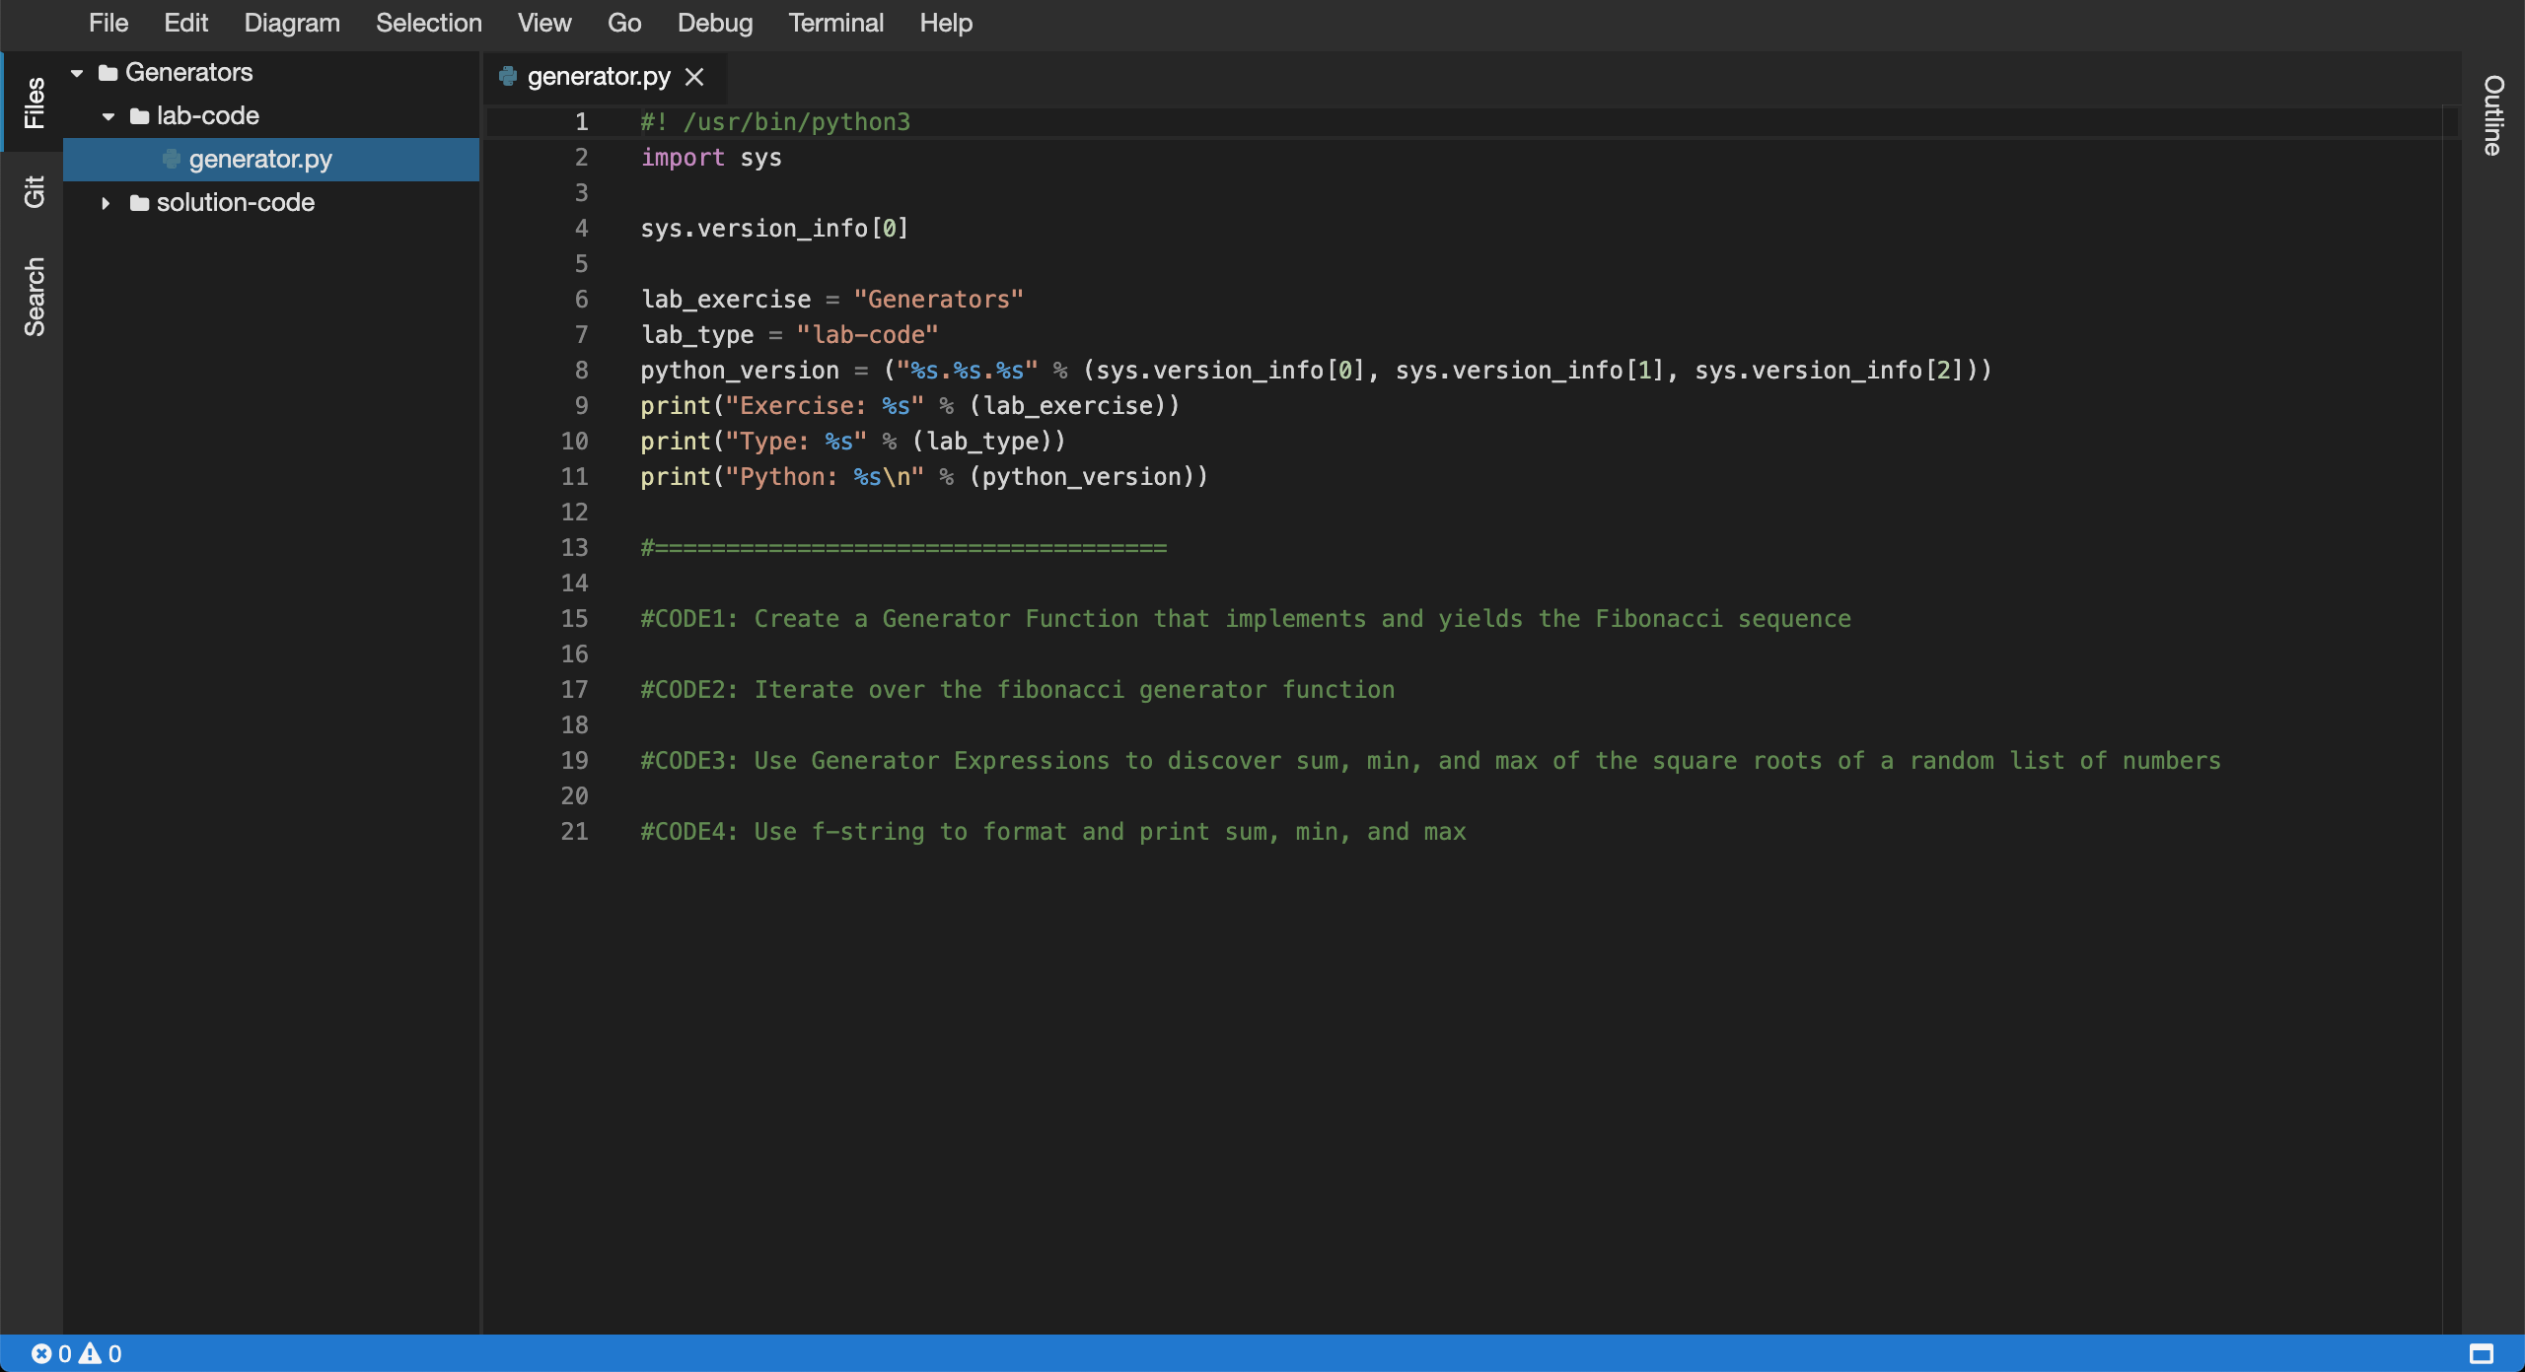
Task: Click the warning triangle icon in status bar
Action: click(x=91, y=1353)
